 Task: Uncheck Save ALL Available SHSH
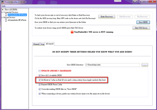point(40,75)
